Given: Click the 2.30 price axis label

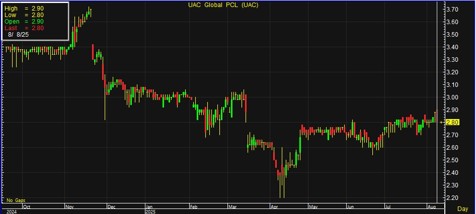Looking at the screenshot, I should point(452,185).
